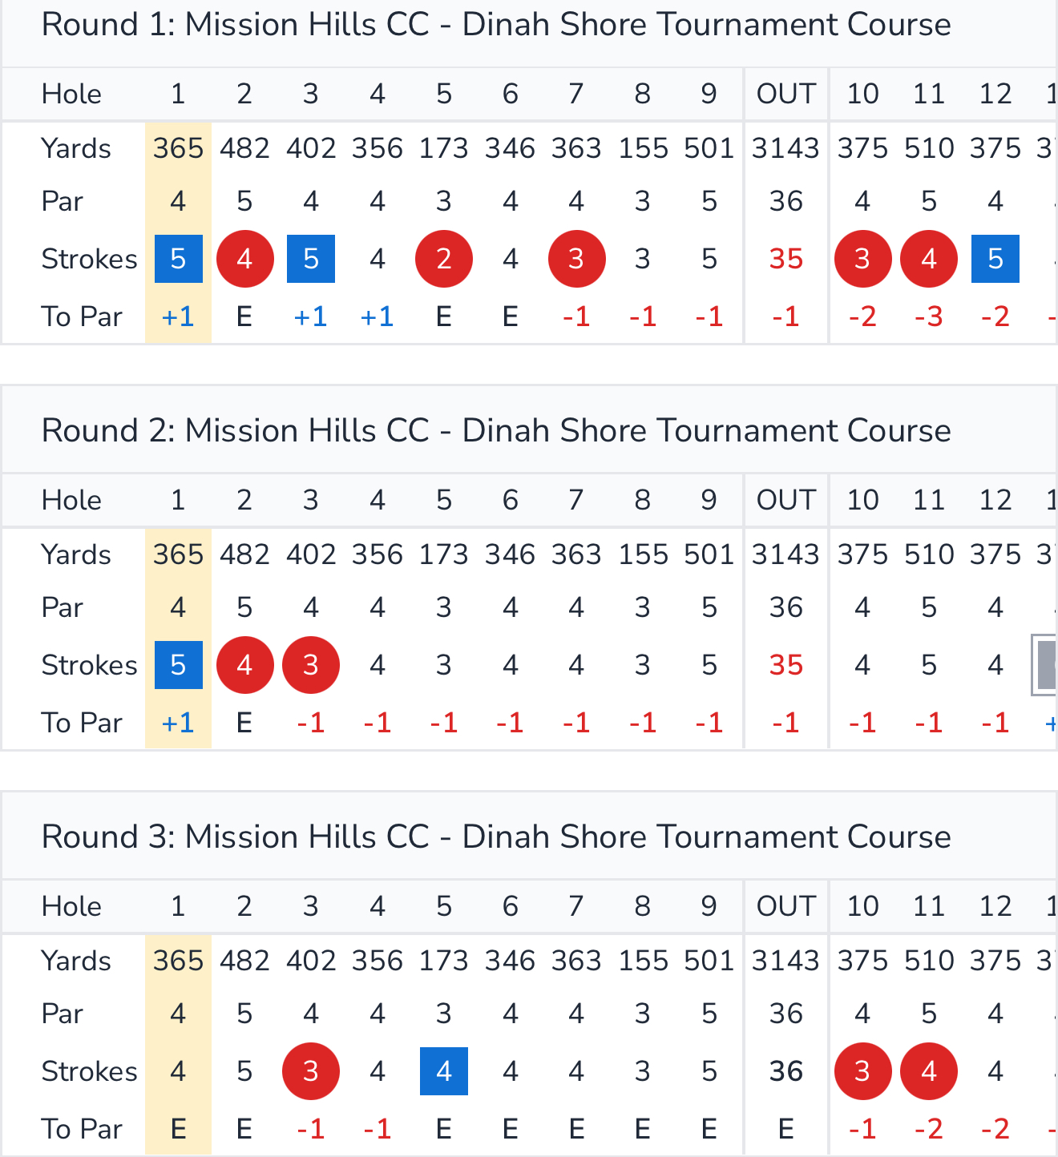Click Round 2 hole 2 birdie circle

coord(244,665)
